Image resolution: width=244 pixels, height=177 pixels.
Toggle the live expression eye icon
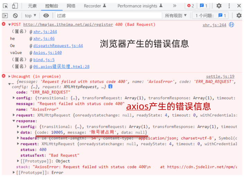click(46, 16)
